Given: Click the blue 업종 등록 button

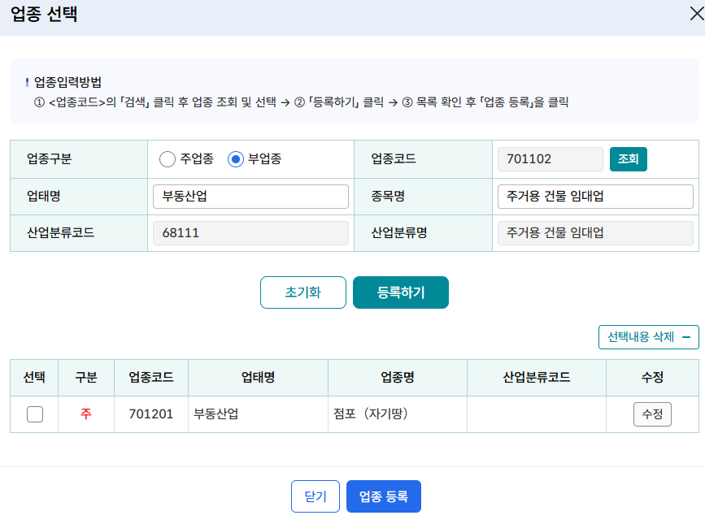Looking at the screenshot, I should tap(383, 496).
